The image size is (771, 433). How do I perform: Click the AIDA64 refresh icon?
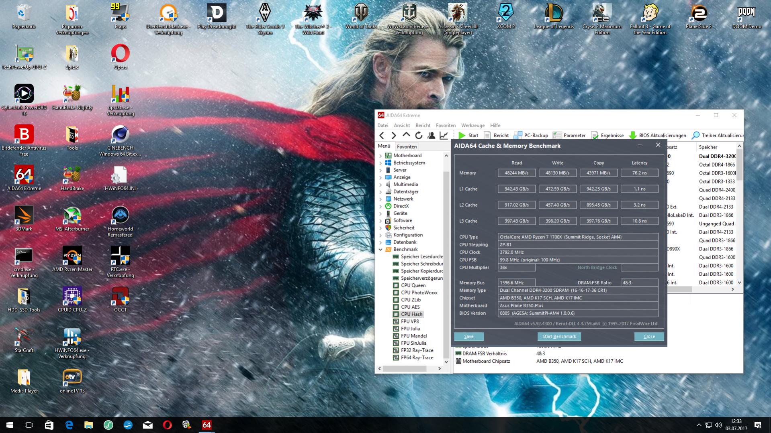(419, 136)
